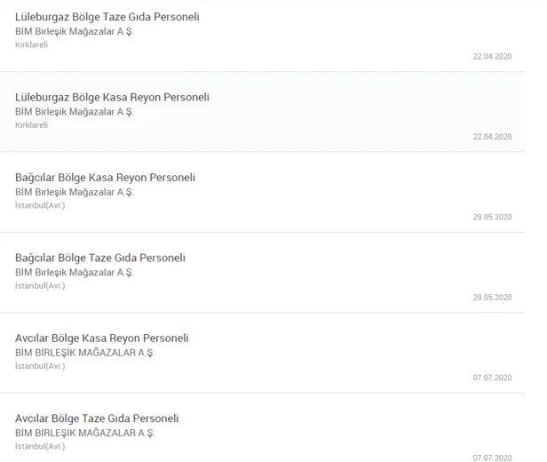Click 22.04.2020 date on Lüleburgaz Taze Gıda row
The width and height of the screenshot is (547, 462).
pyautogui.click(x=492, y=56)
